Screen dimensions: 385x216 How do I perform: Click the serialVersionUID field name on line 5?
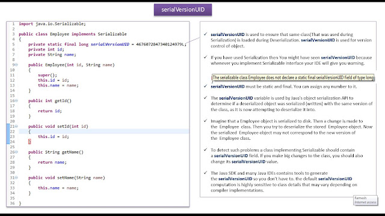point(109,44)
